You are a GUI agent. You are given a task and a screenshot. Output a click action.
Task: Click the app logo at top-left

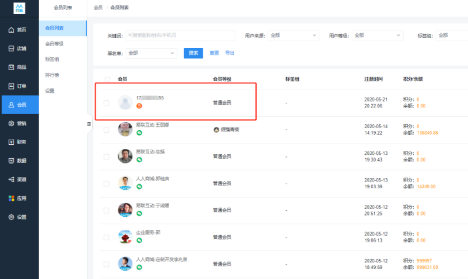[19, 9]
